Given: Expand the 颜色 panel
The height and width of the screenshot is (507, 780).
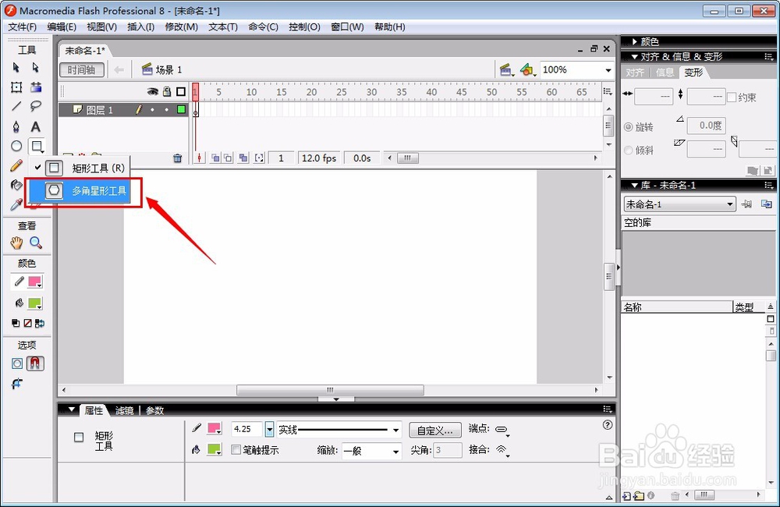Looking at the screenshot, I should point(634,42).
